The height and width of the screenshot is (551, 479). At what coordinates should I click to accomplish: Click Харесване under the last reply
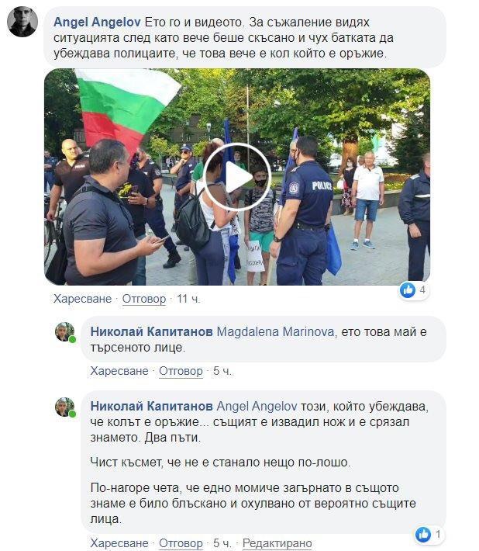point(119,543)
